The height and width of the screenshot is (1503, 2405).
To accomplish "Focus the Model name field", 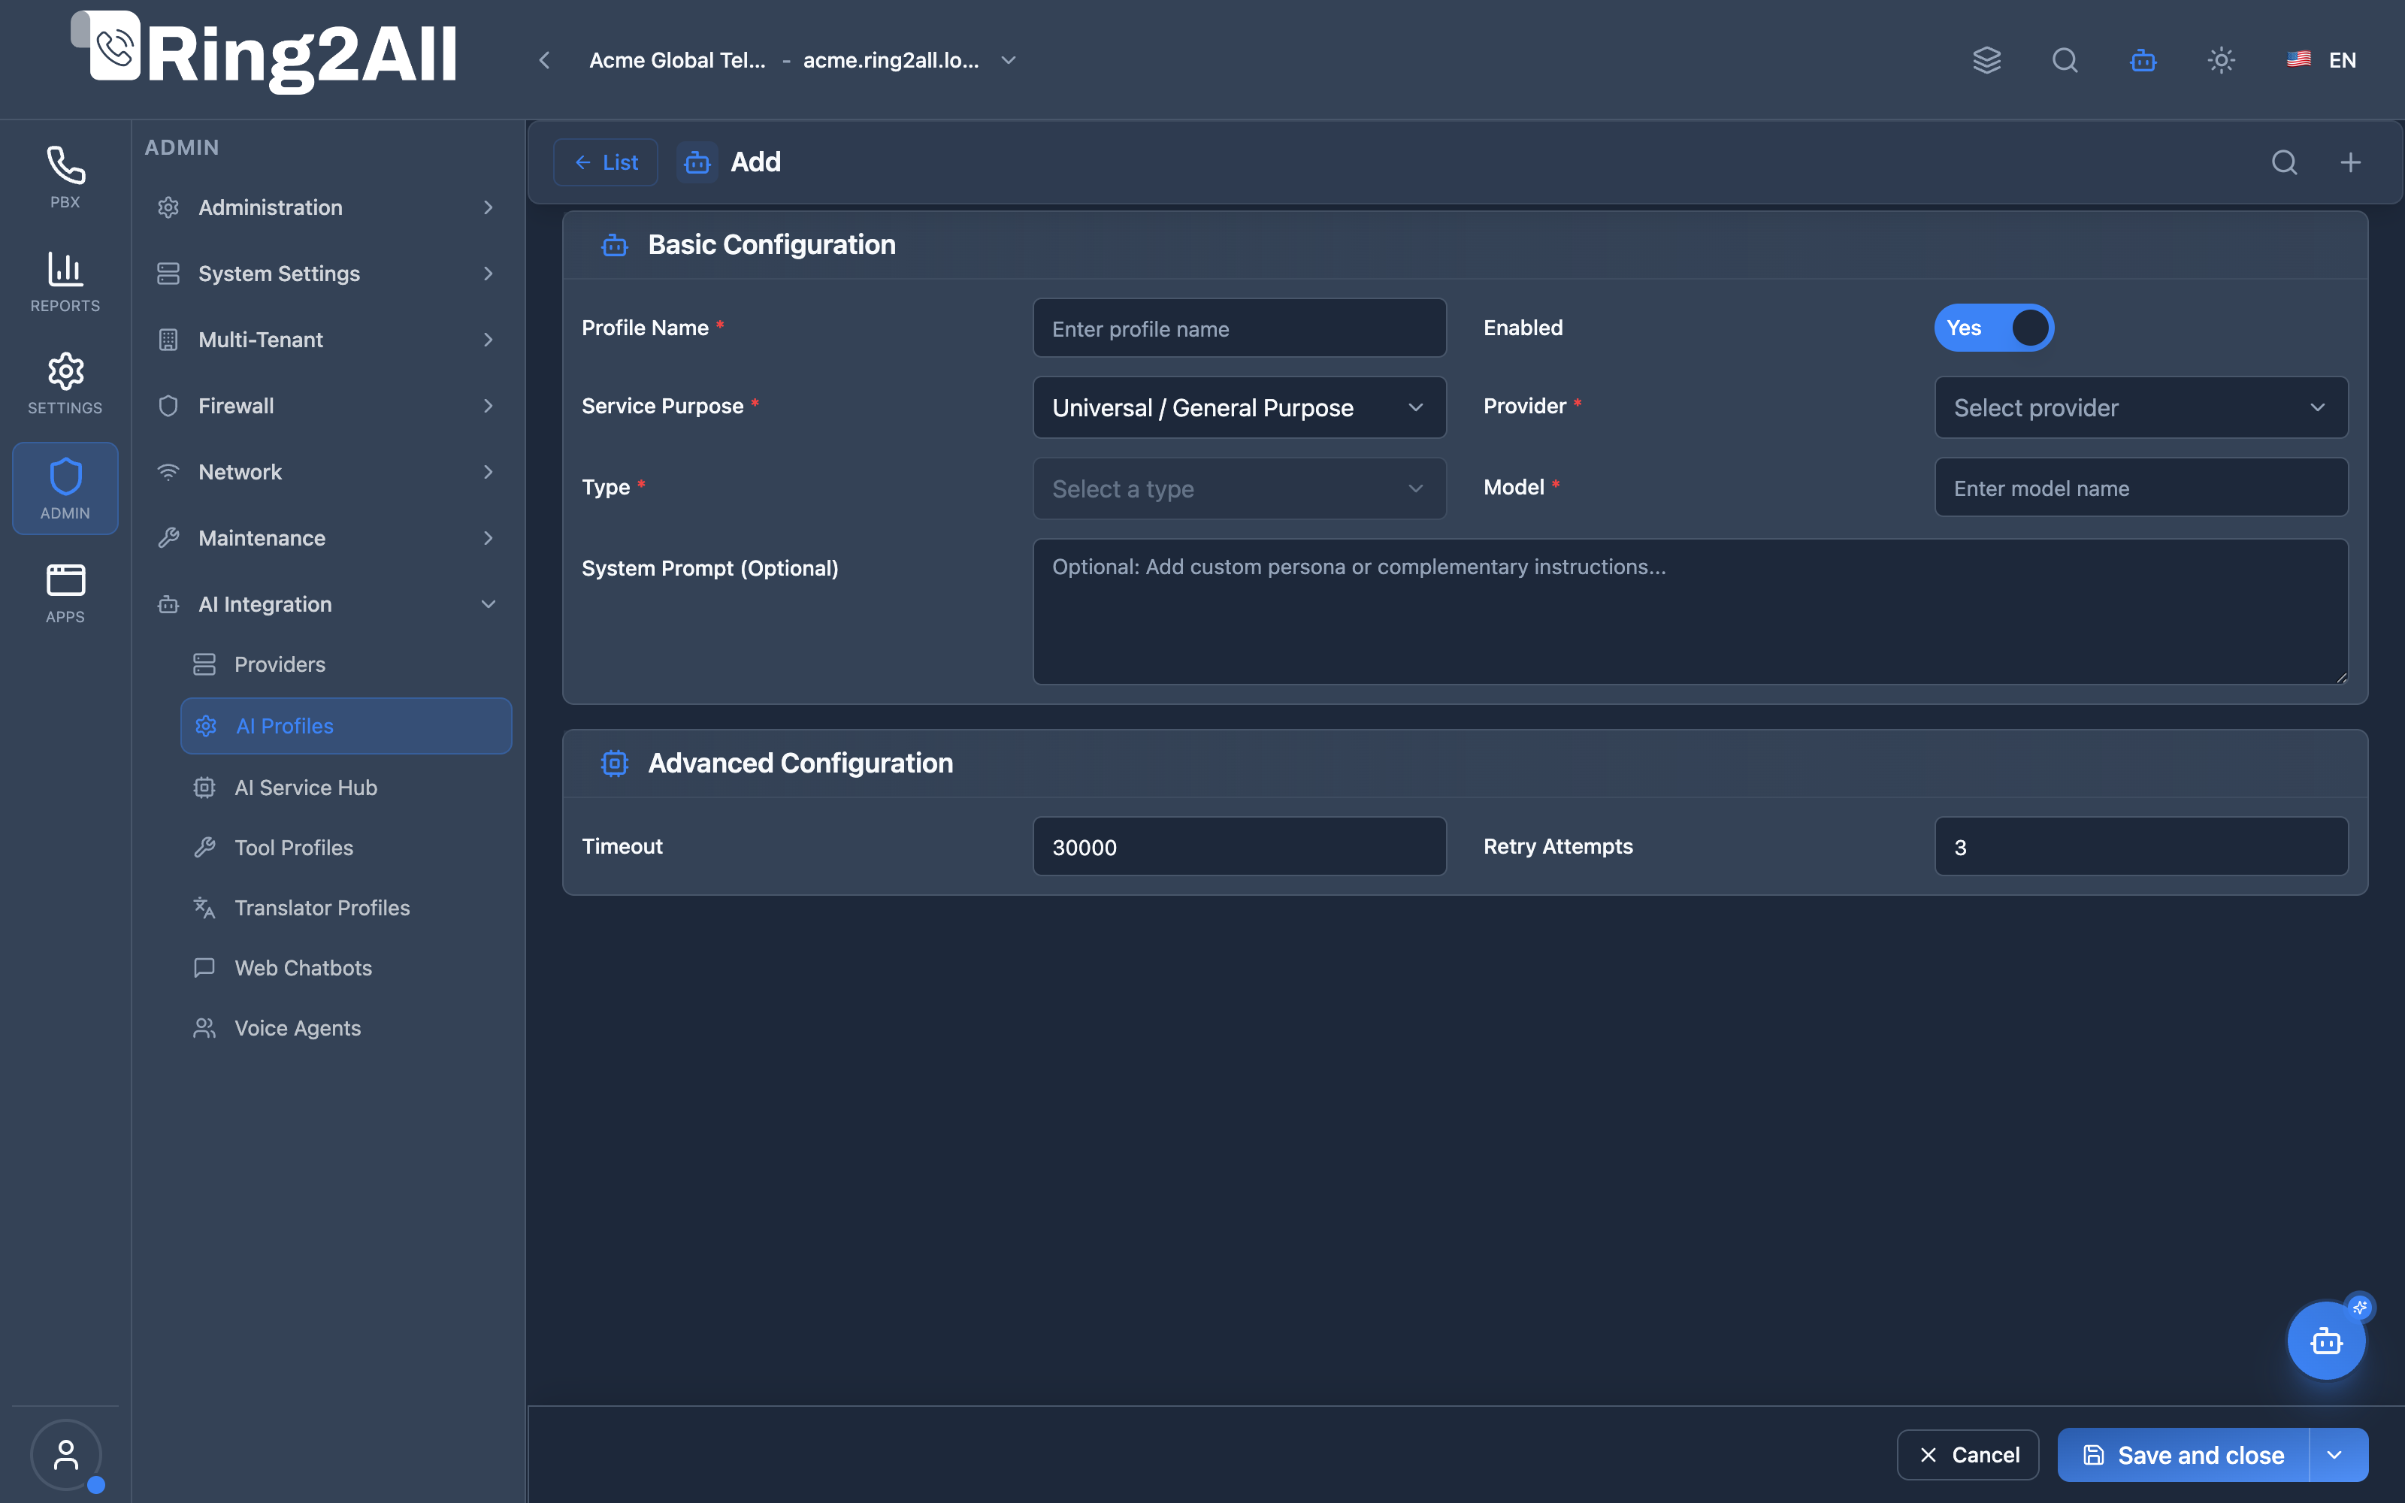I will tap(2140, 487).
